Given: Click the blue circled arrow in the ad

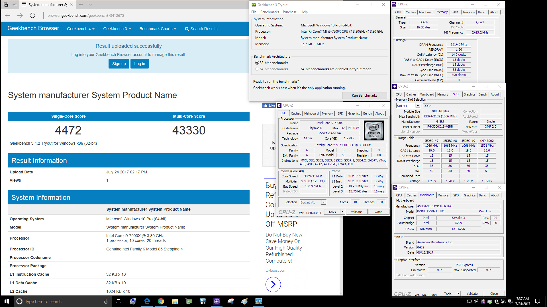Looking at the screenshot, I should pyautogui.click(x=273, y=284).
